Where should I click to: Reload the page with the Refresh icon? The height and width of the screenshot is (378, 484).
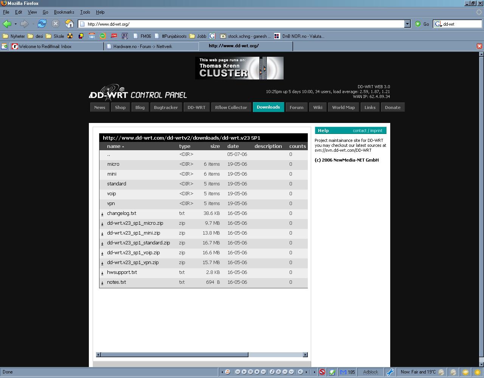(42, 23)
